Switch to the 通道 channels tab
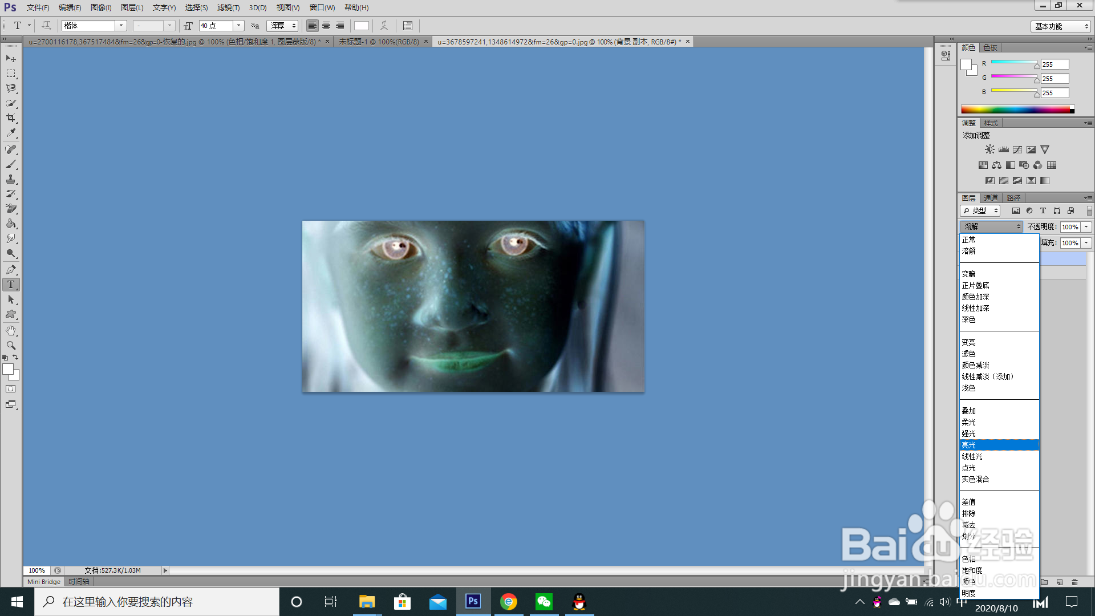 (991, 198)
